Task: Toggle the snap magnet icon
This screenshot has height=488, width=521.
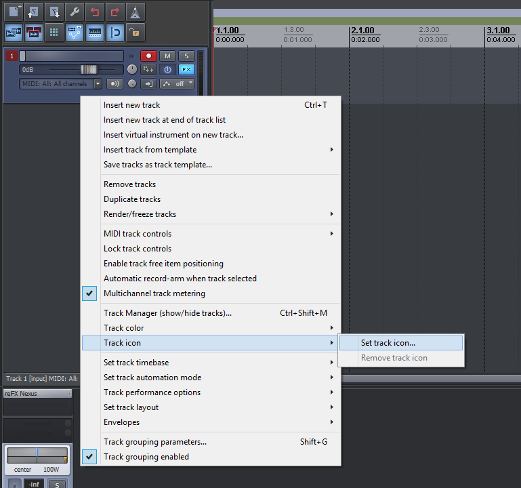Action: click(x=115, y=32)
